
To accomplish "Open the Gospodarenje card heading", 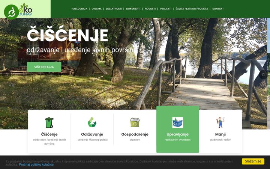I will [135, 134].
